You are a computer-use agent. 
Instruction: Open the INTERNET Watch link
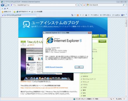(26, 82)
